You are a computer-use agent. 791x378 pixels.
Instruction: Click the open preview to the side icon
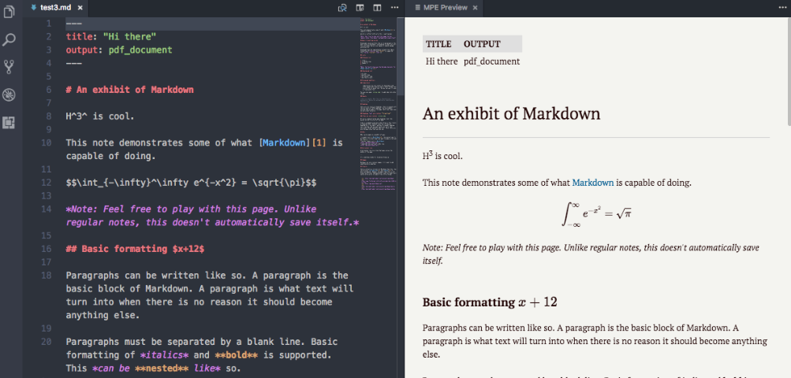[360, 8]
